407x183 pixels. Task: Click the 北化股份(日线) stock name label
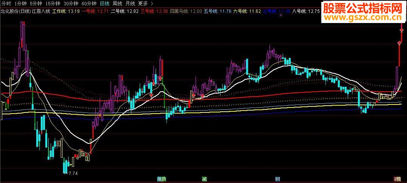coord(16,11)
